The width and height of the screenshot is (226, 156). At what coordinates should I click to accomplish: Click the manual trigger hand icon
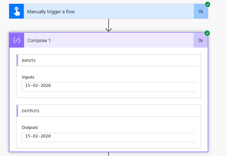click(16, 11)
